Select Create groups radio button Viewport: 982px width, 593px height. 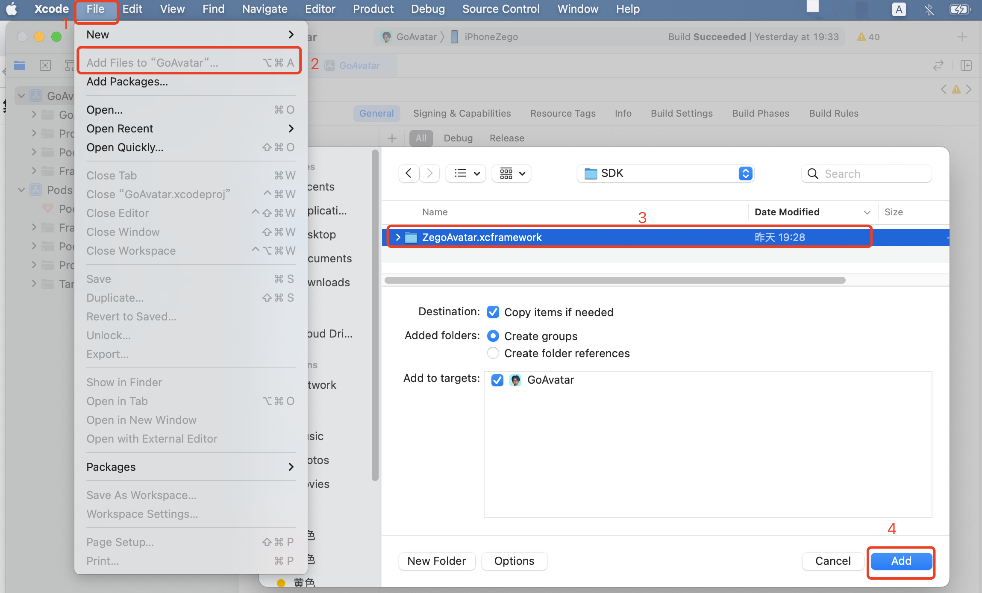493,336
